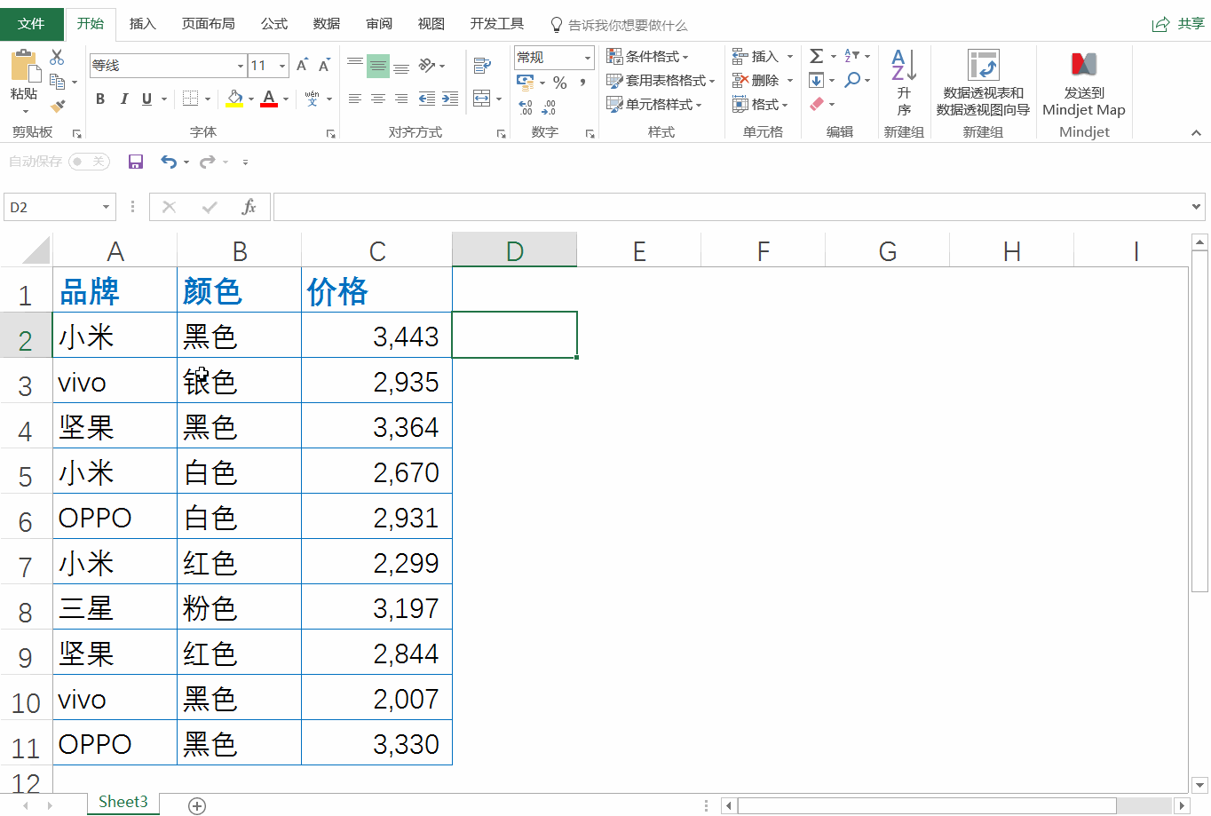Viewport: 1211px width, 816px height.
Task: Click the AutoSum sigma icon
Action: [817, 57]
